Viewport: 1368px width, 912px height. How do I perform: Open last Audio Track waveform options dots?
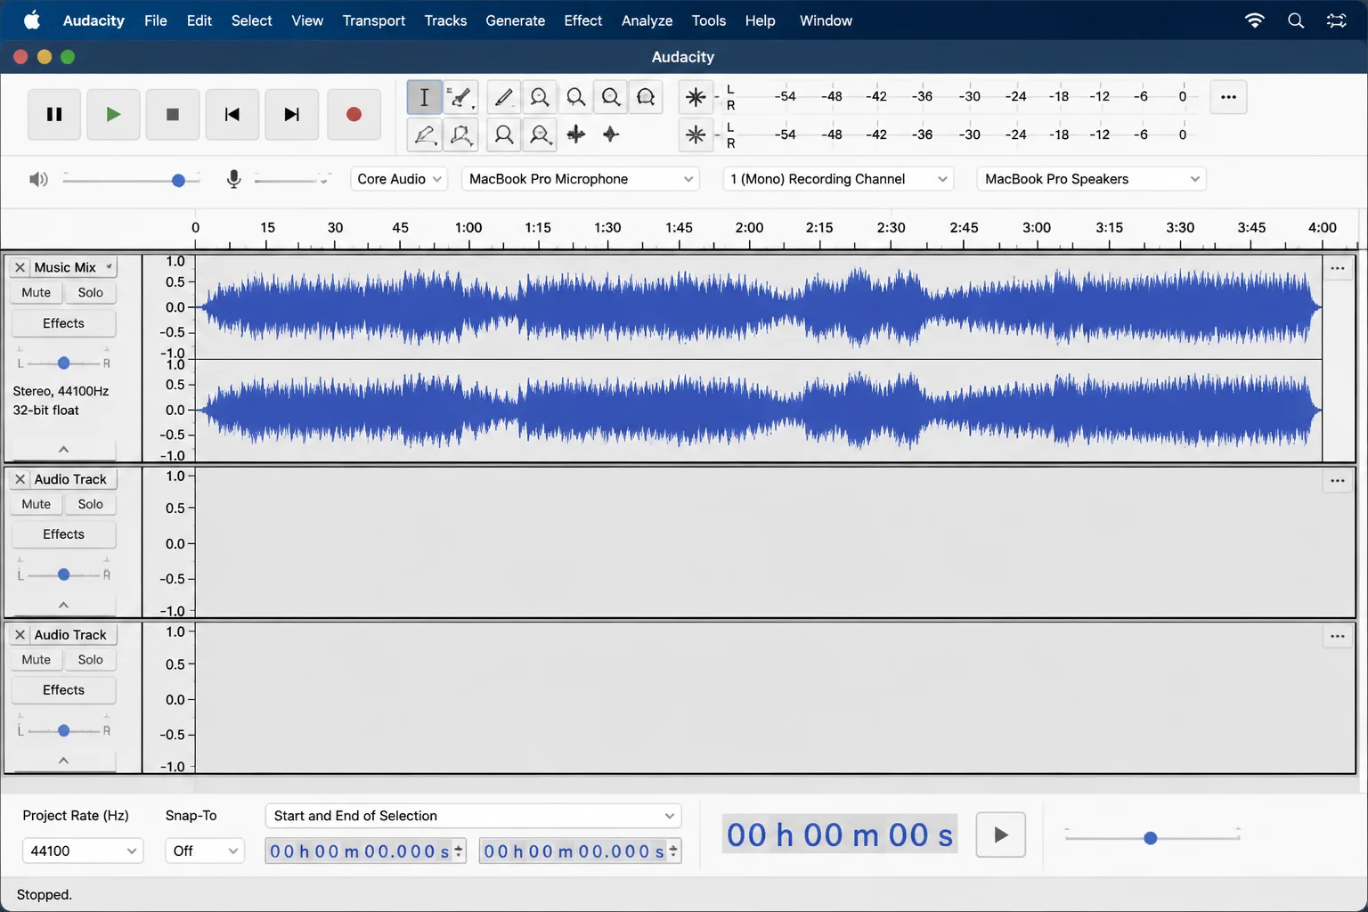pyautogui.click(x=1338, y=637)
